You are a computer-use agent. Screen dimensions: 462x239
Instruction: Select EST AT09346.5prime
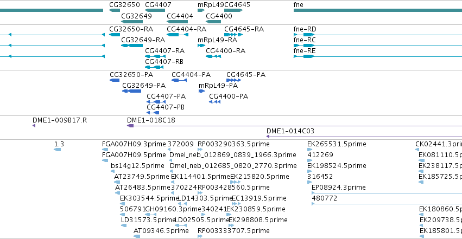[x=161, y=231]
